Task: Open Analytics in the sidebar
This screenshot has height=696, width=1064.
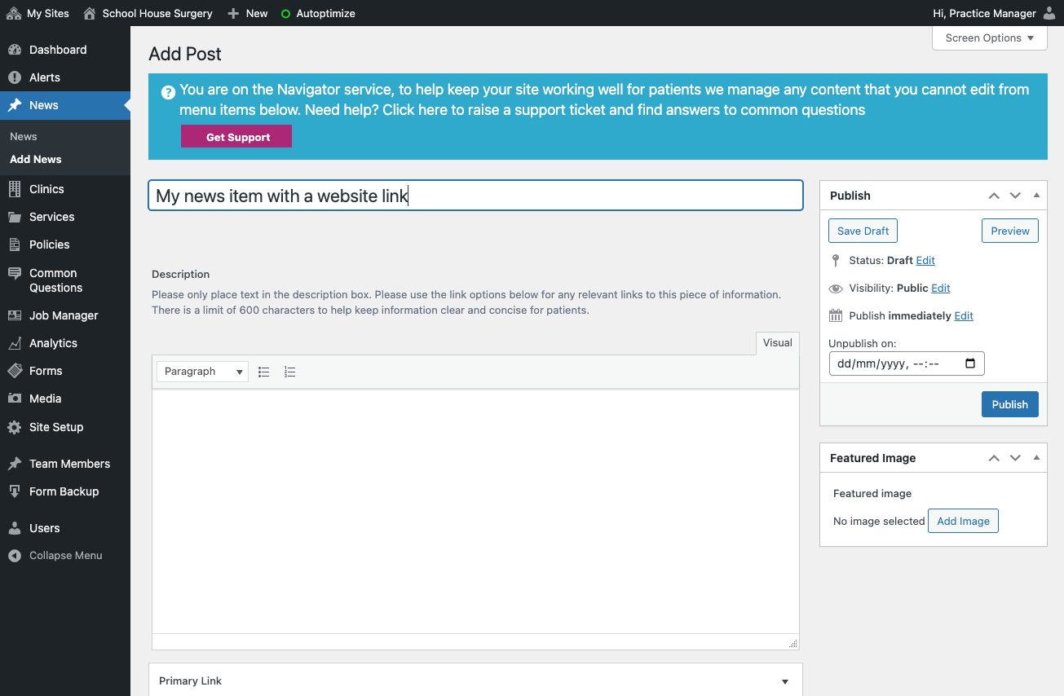Action: click(65, 343)
